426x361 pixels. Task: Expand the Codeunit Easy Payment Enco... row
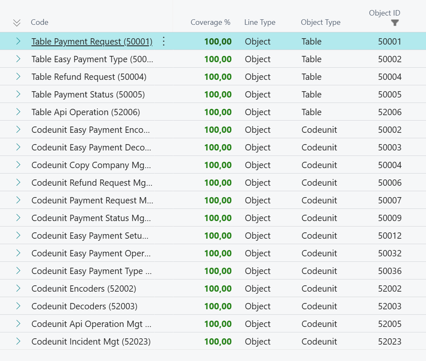click(18, 130)
